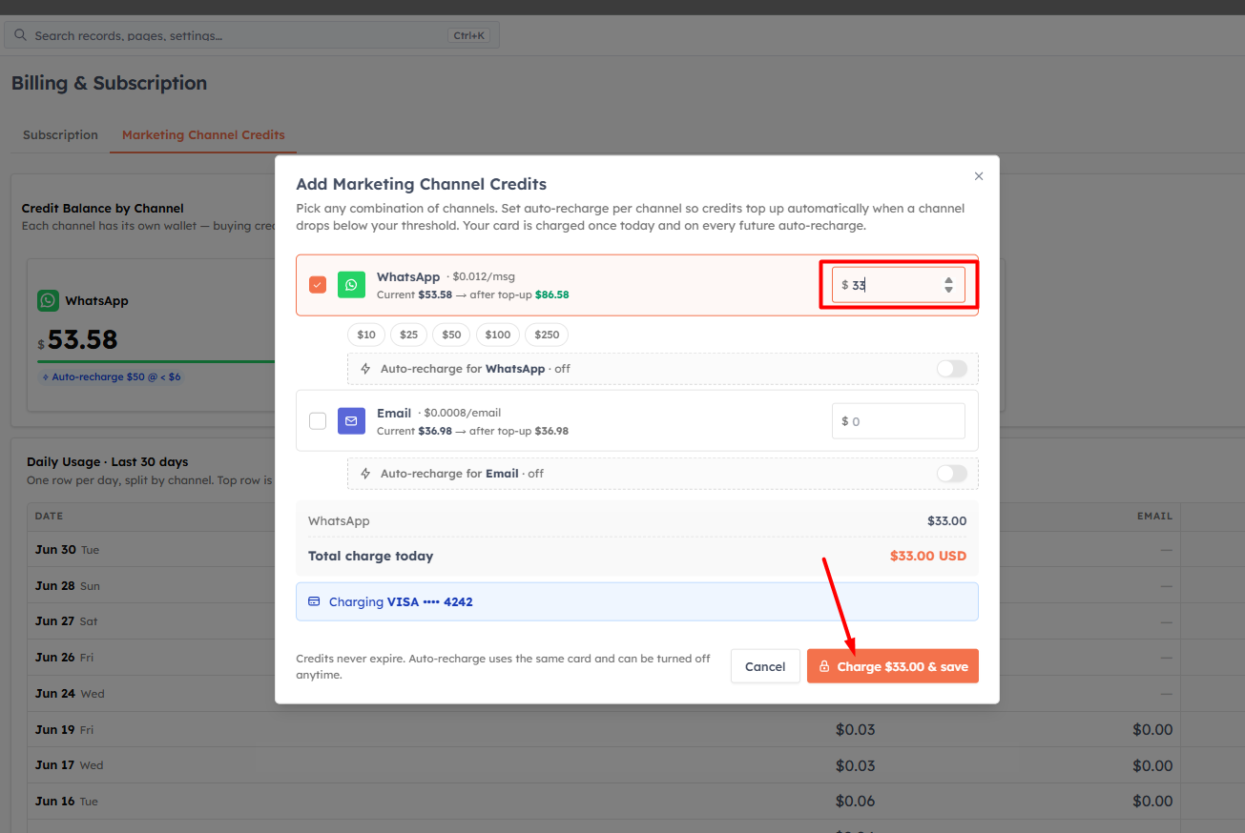The height and width of the screenshot is (833, 1245).
Task: Cancel the credit purchase
Action: (x=765, y=666)
